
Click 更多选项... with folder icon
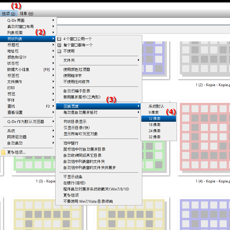[28, 152]
